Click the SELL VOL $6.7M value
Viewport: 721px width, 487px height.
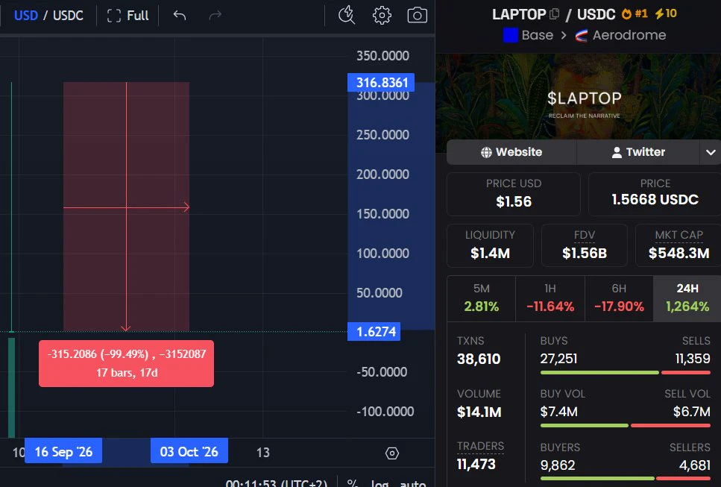coord(692,412)
